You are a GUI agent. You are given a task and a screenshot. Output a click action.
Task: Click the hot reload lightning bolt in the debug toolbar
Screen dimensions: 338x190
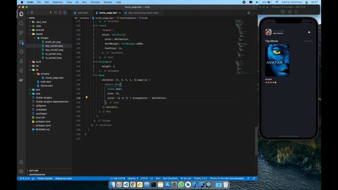pyautogui.click(x=51, y=13)
